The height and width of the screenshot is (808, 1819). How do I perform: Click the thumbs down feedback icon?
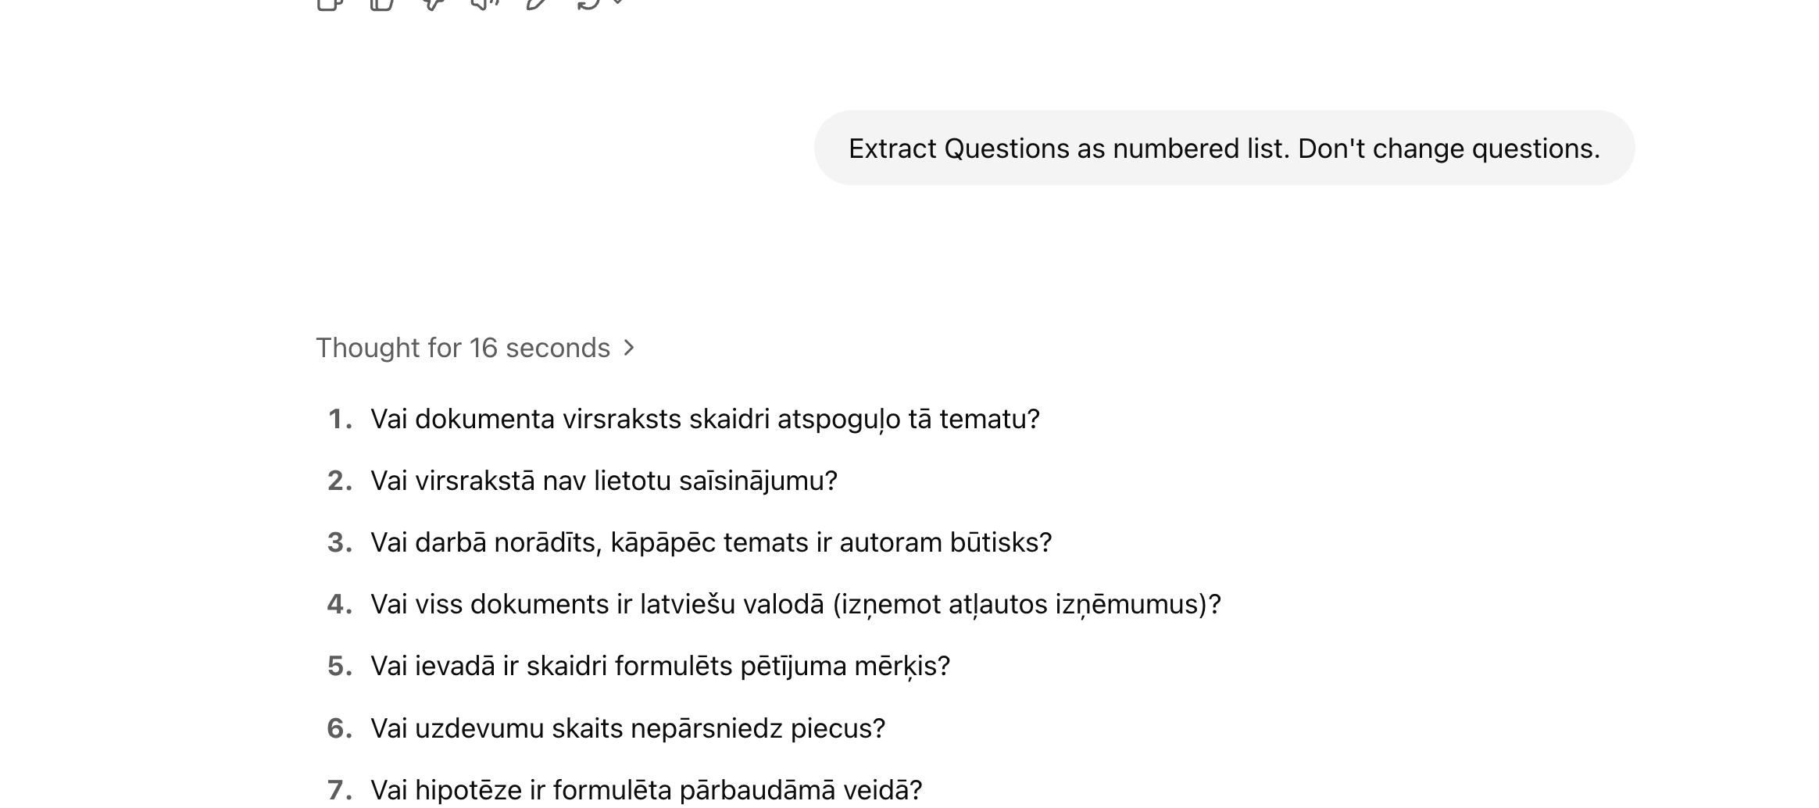click(434, 3)
